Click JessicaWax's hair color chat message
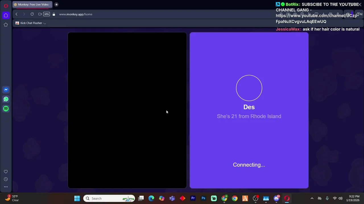This screenshot has width=364, height=204. click(x=318, y=29)
